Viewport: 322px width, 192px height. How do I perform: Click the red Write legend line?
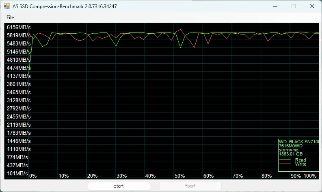point(285,164)
